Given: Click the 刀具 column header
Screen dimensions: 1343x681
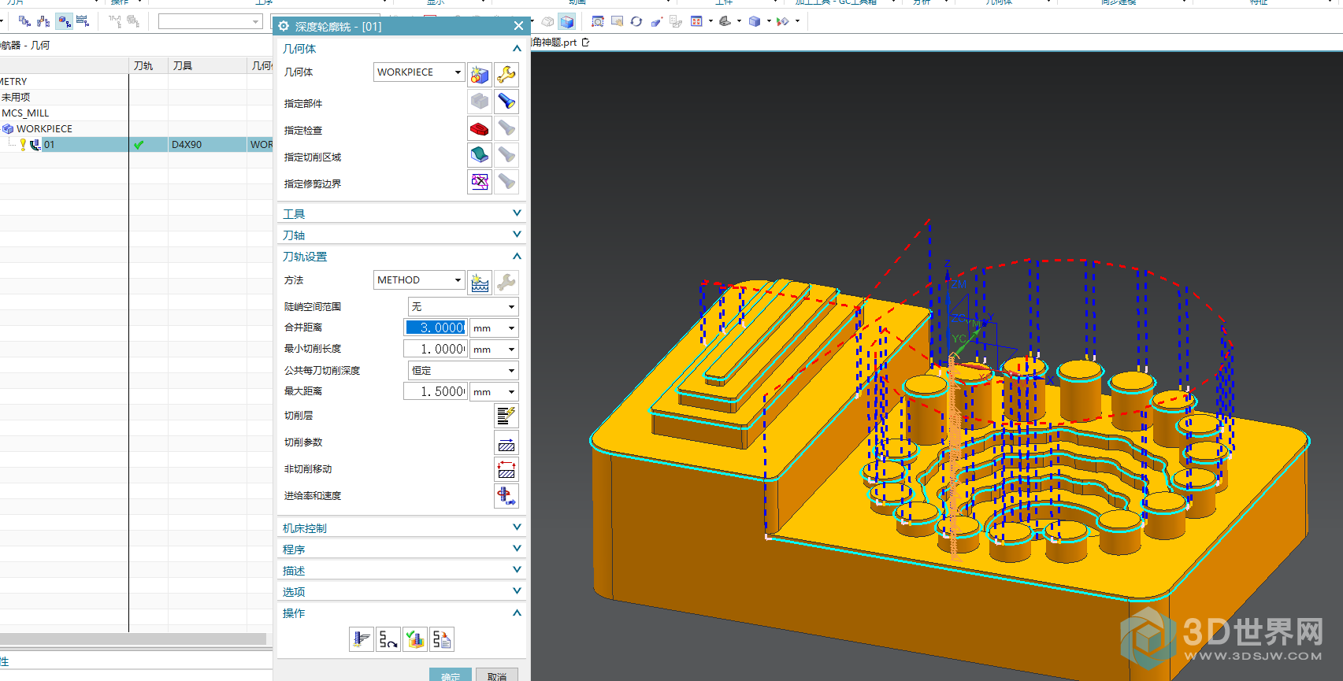Looking at the screenshot, I should (x=208, y=65).
